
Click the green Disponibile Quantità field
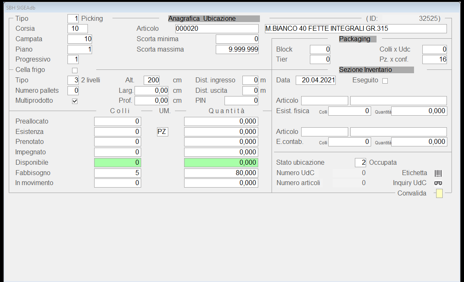[x=221, y=163]
